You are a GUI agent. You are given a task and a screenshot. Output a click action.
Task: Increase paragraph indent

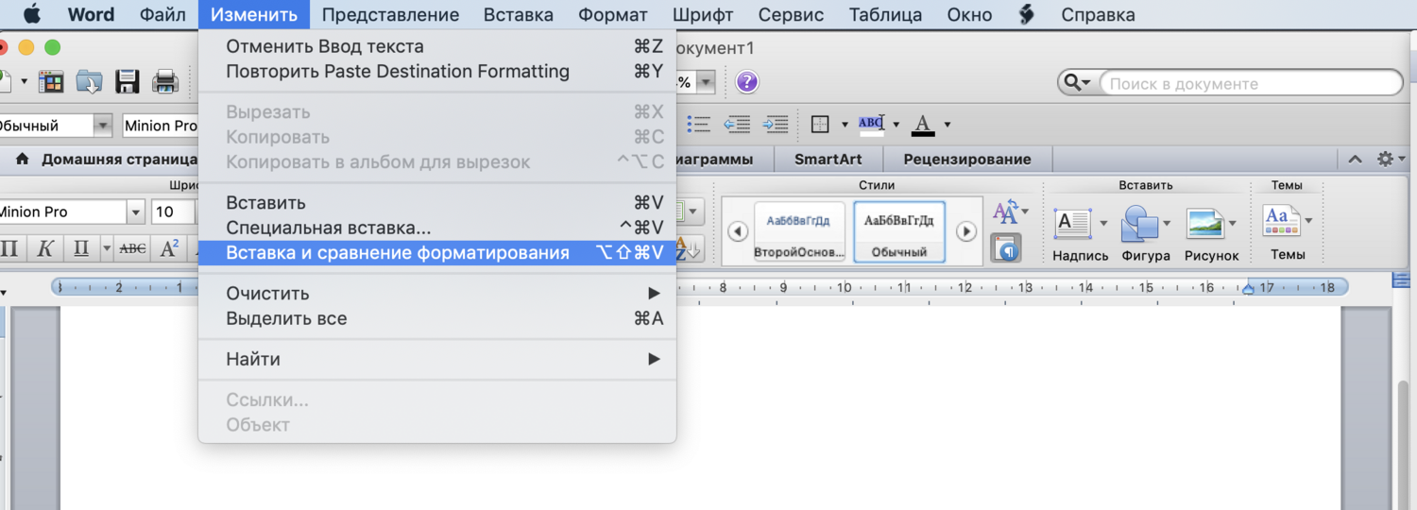776,124
